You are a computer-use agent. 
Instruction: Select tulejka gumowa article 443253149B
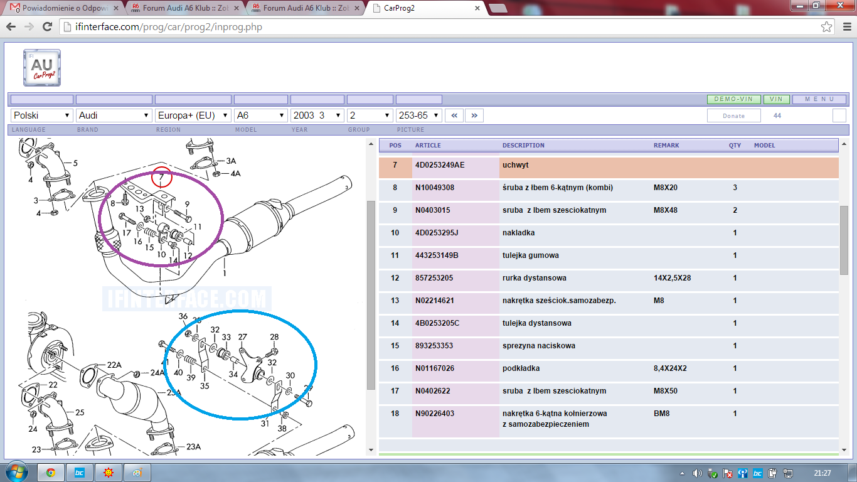click(437, 255)
